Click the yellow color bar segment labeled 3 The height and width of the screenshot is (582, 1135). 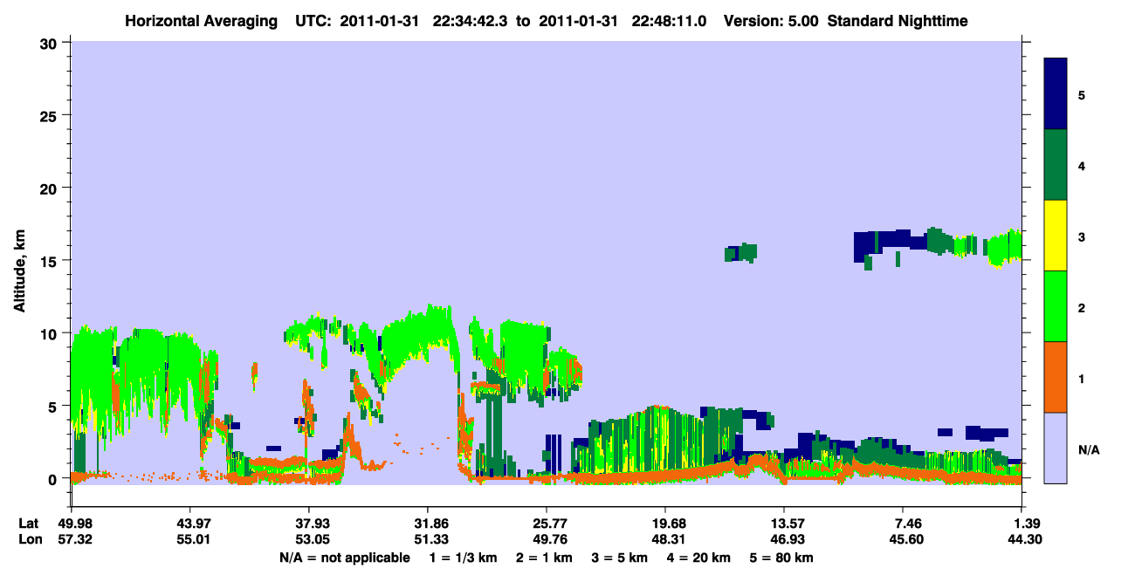[x=1056, y=236]
